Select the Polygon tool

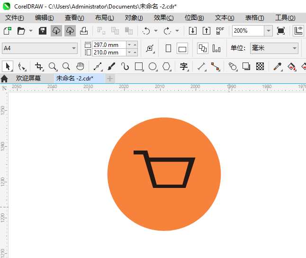tap(167, 66)
